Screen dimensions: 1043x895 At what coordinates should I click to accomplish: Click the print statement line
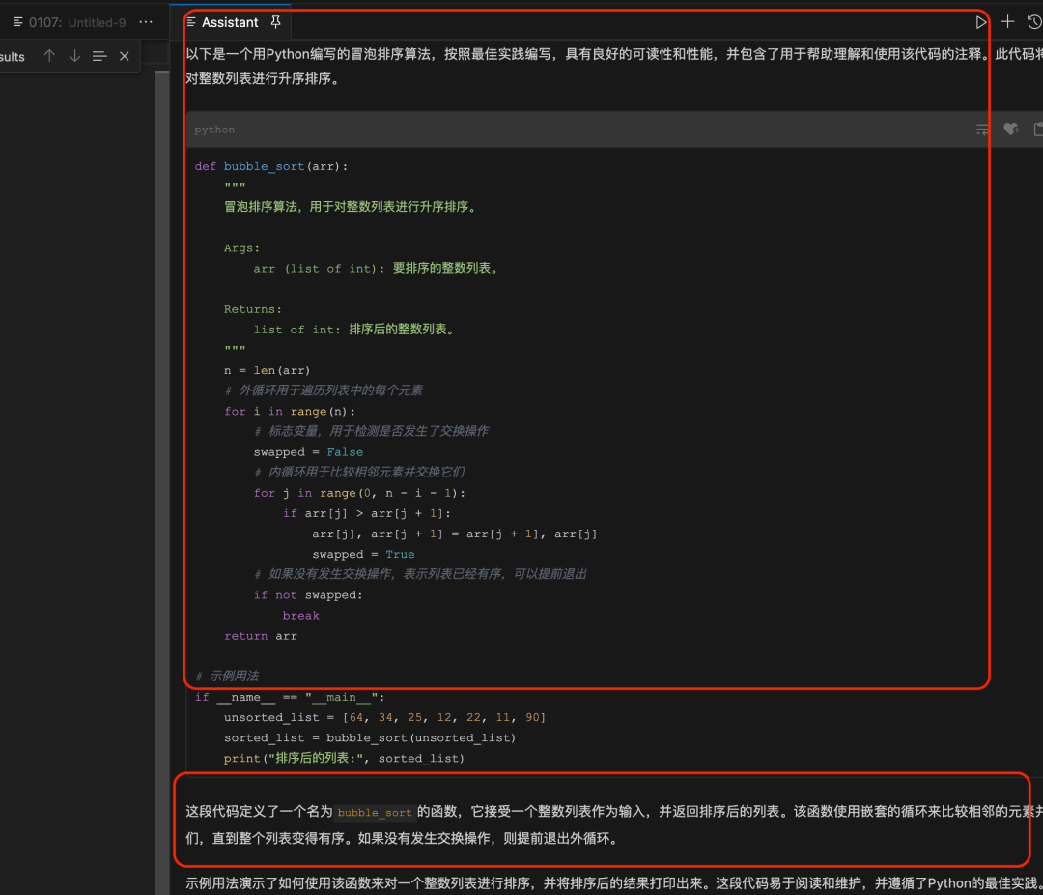pyautogui.click(x=344, y=759)
